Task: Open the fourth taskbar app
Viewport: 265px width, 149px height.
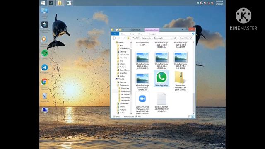Action: tap(69, 3)
